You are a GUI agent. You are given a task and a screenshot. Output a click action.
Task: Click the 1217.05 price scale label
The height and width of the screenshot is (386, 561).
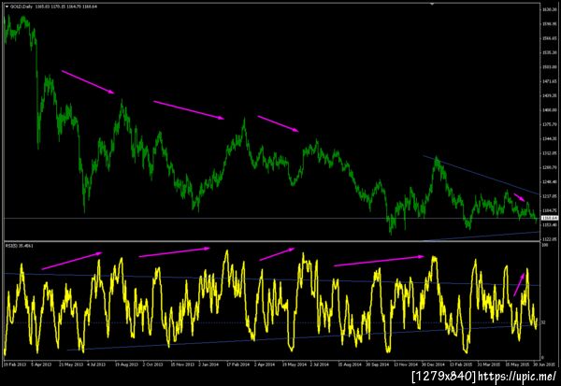pyautogui.click(x=550, y=196)
